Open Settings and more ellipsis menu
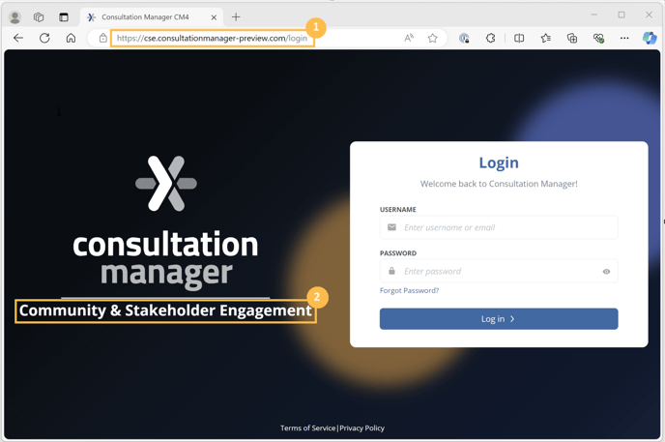Image resolution: width=665 pixels, height=442 pixels. pos(624,38)
